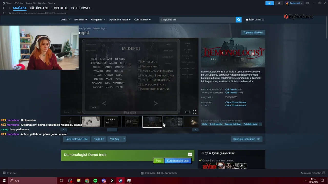Open Topluluk Merkezi
328x184 pixels.
click(x=253, y=32)
